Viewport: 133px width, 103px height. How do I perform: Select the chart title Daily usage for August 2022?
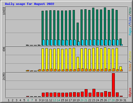pyautogui.click(x=30, y=4)
